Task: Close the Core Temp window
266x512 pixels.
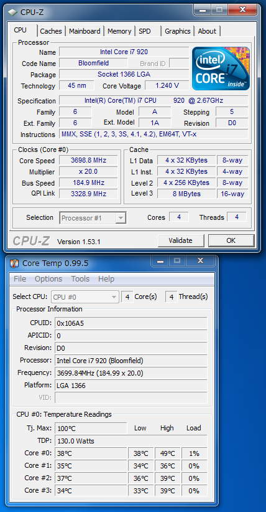Action: tap(200, 260)
